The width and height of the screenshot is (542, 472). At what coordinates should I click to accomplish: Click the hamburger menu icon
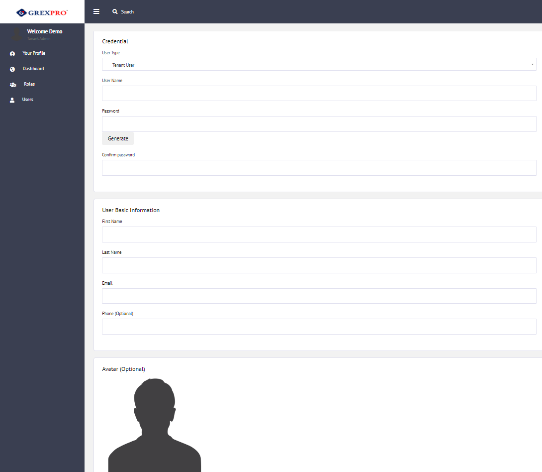[96, 11]
